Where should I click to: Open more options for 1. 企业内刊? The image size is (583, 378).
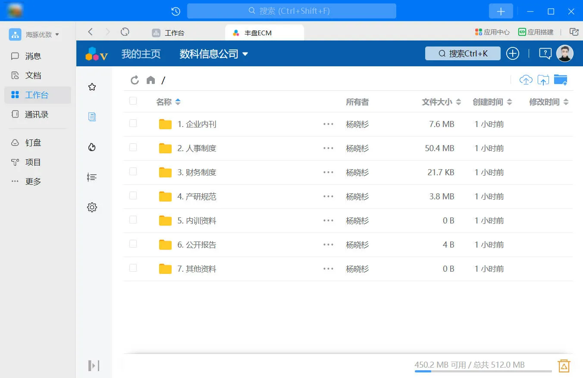[328, 124]
